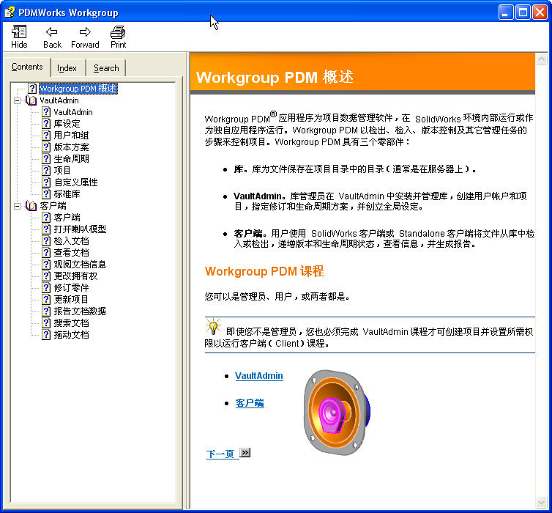
Task: Select the 客户端 book icon in tree
Action: [31, 206]
